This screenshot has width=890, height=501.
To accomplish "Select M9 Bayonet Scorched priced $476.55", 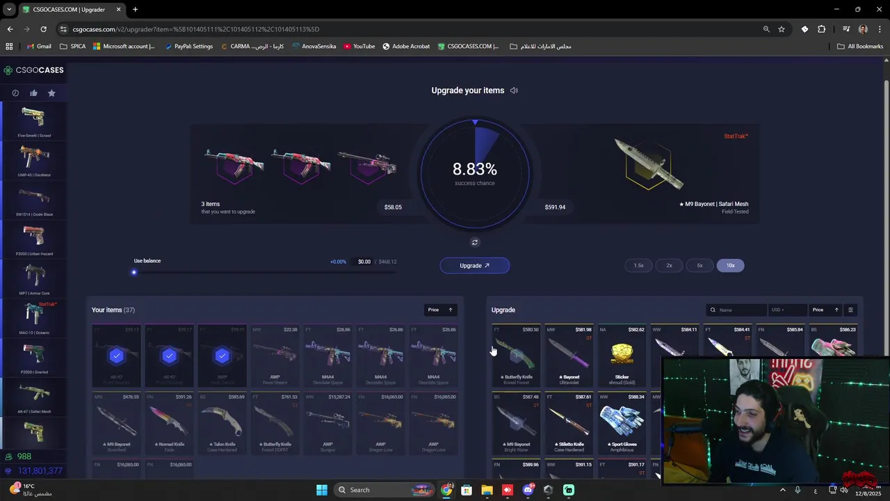I will pos(116,423).
